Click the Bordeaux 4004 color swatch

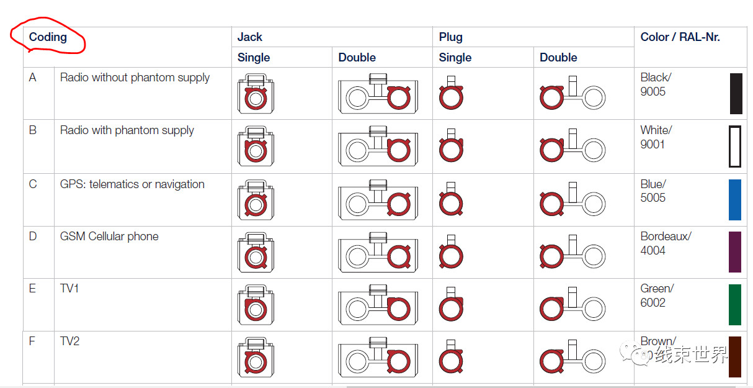pyautogui.click(x=735, y=252)
